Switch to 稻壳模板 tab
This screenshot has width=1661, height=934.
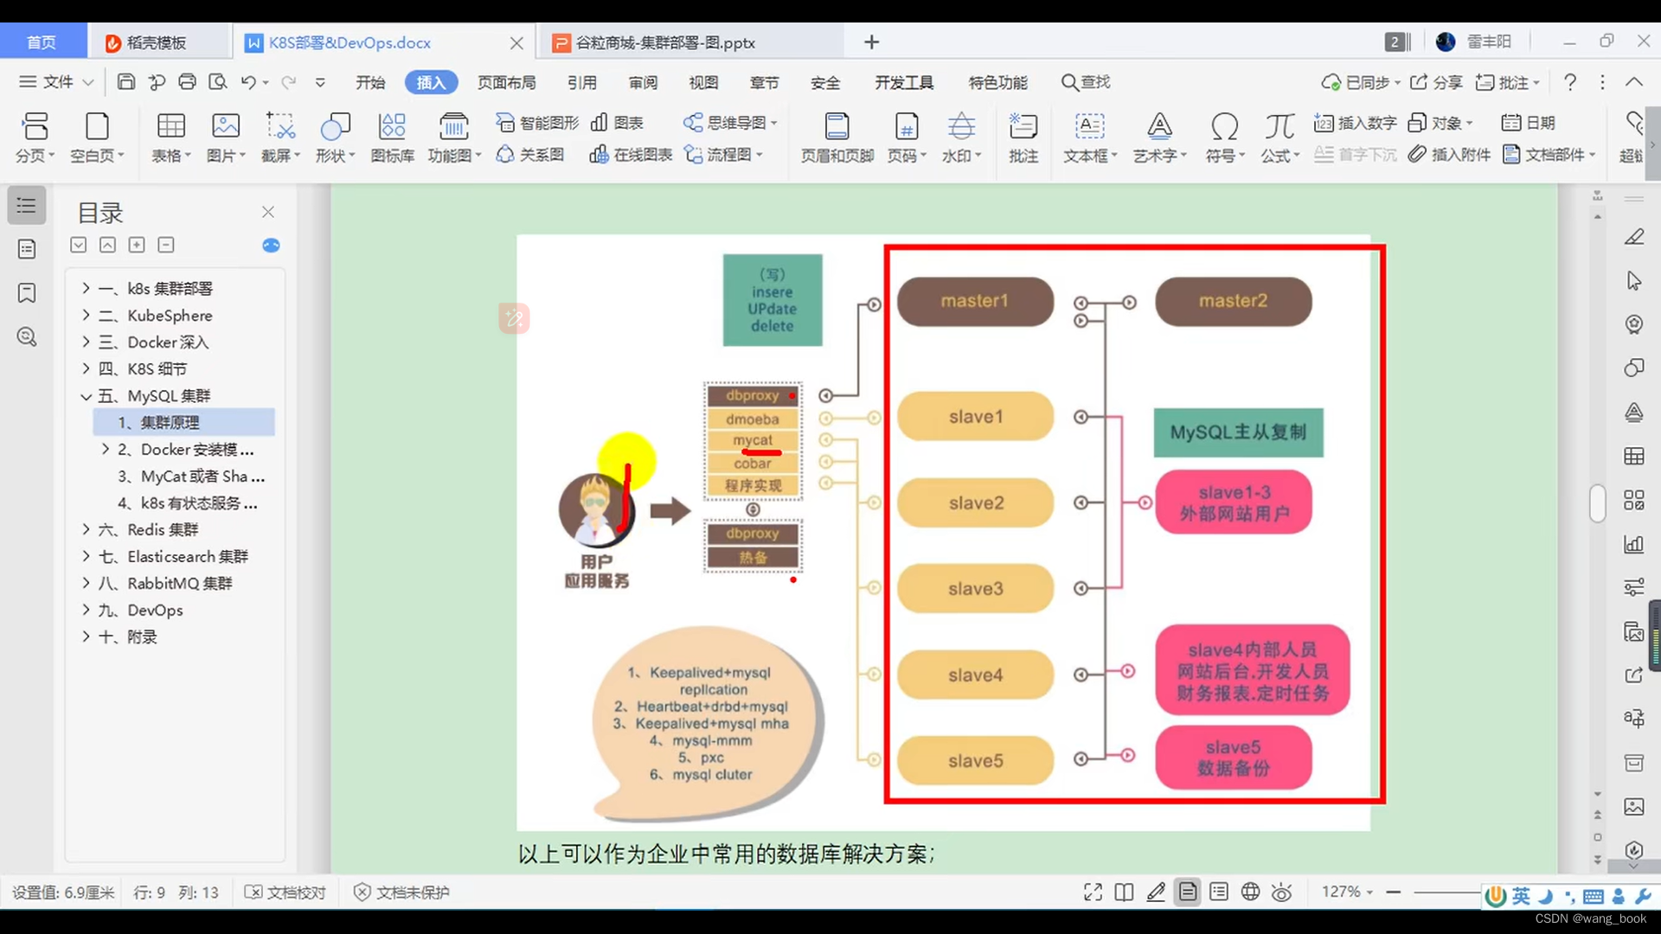(158, 42)
